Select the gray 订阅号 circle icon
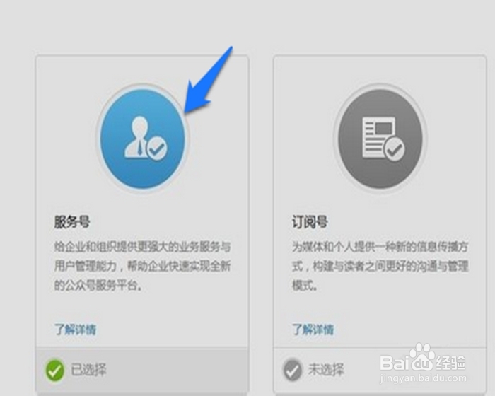 click(380, 139)
